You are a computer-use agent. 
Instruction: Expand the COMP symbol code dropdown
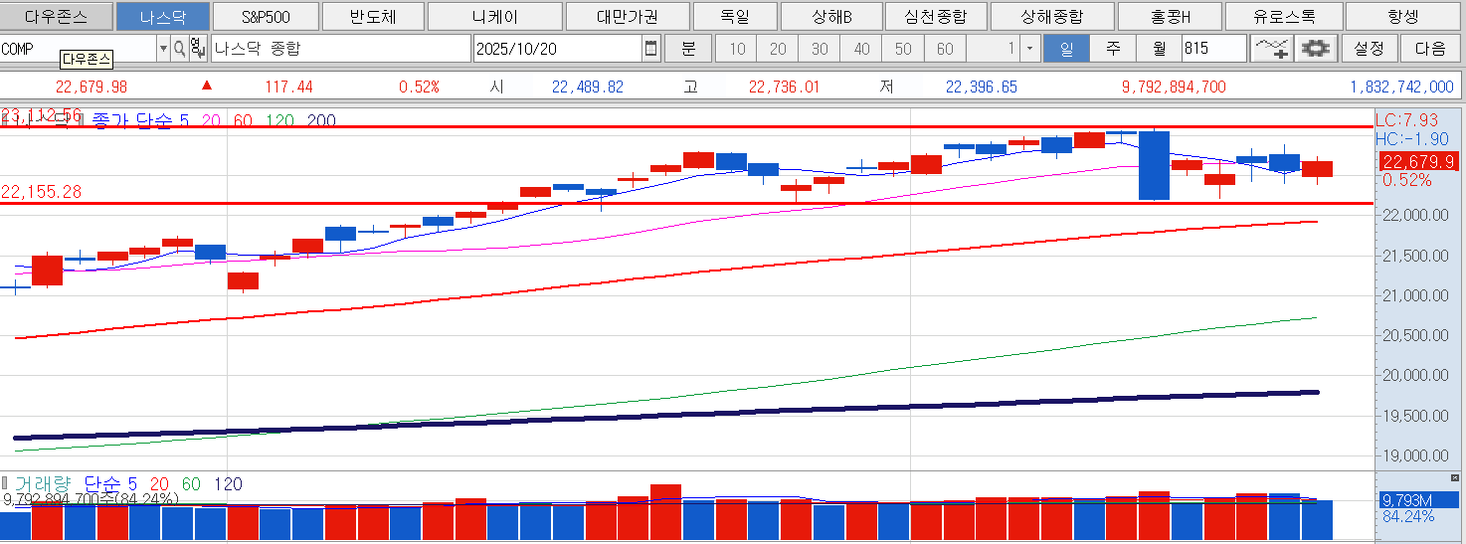[163, 48]
